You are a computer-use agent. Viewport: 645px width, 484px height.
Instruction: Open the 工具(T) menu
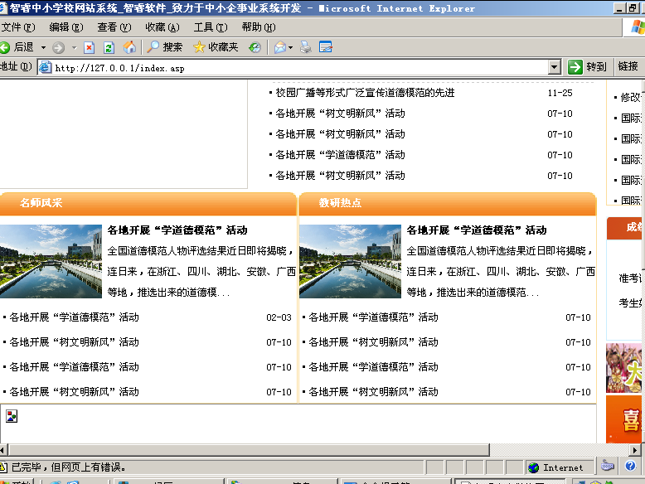point(211,27)
